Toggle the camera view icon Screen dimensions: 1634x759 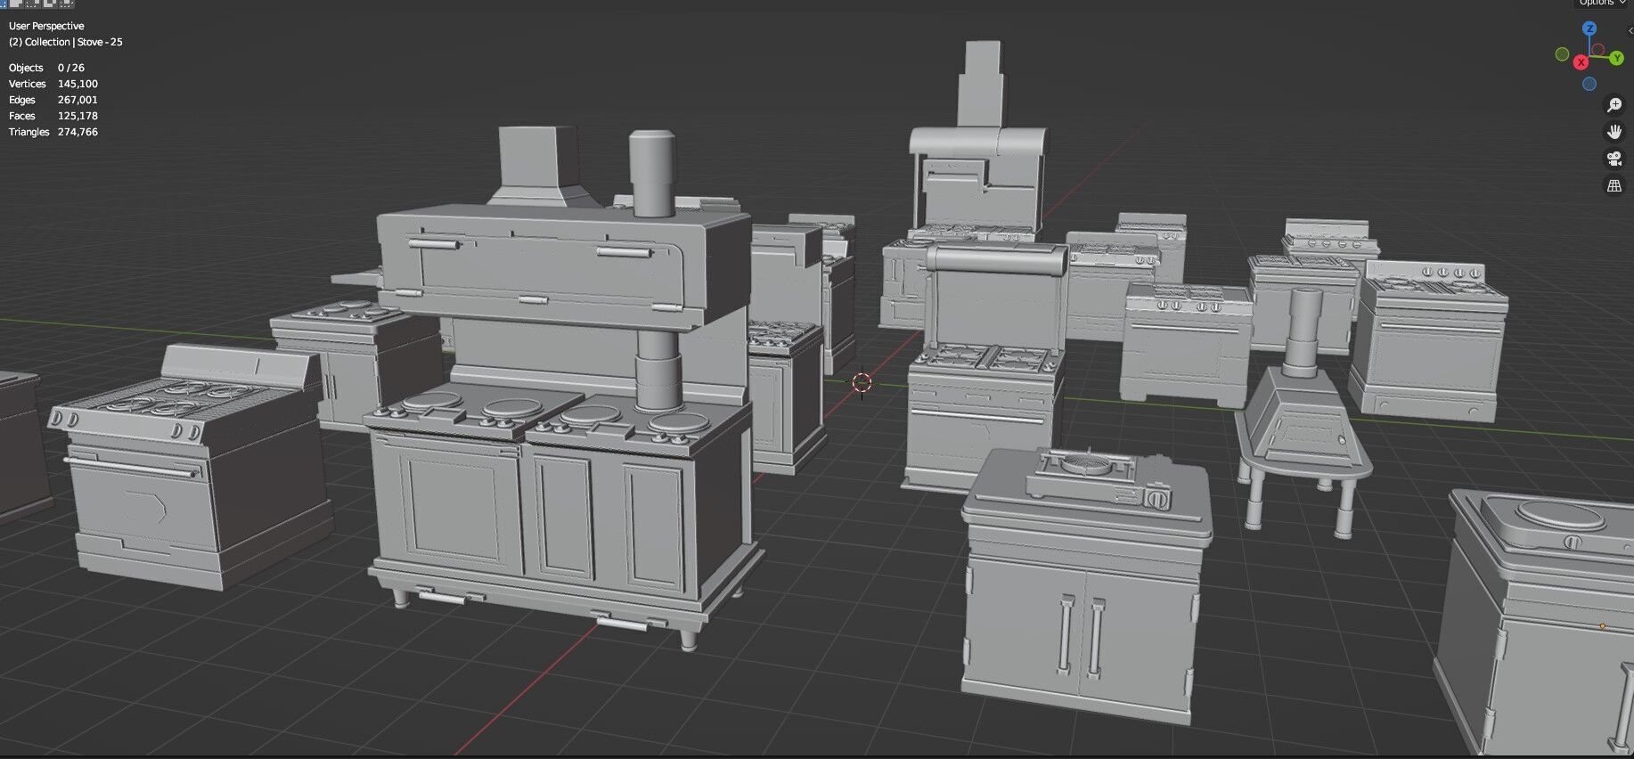pyautogui.click(x=1614, y=159)
